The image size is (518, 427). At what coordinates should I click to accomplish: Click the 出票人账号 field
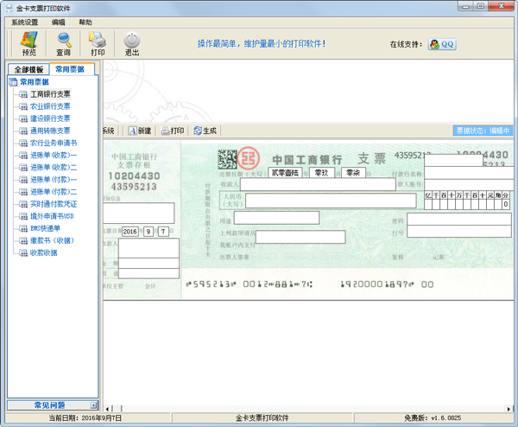tap(469, 185)
